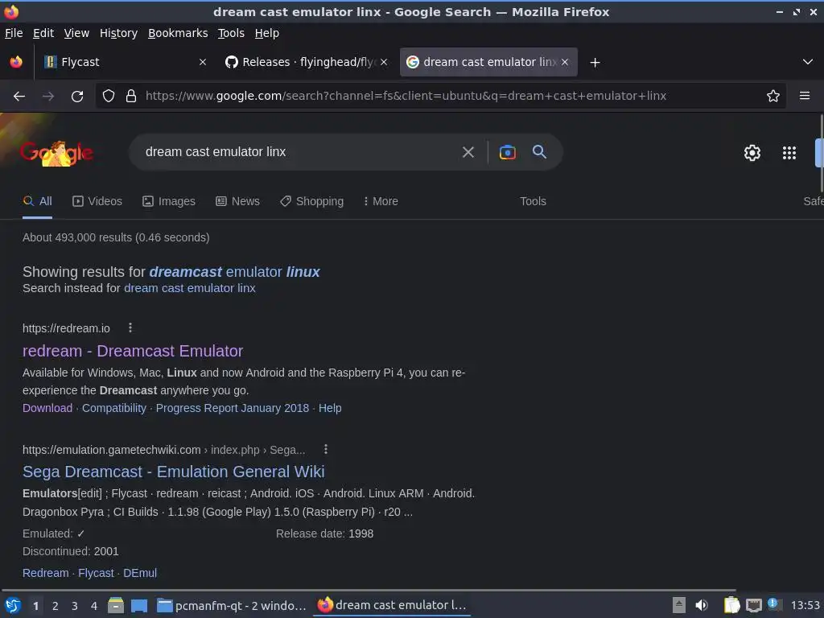824x618 pixels.
Task: Open the redream Download sublink
Action: (x=47, y=408)
